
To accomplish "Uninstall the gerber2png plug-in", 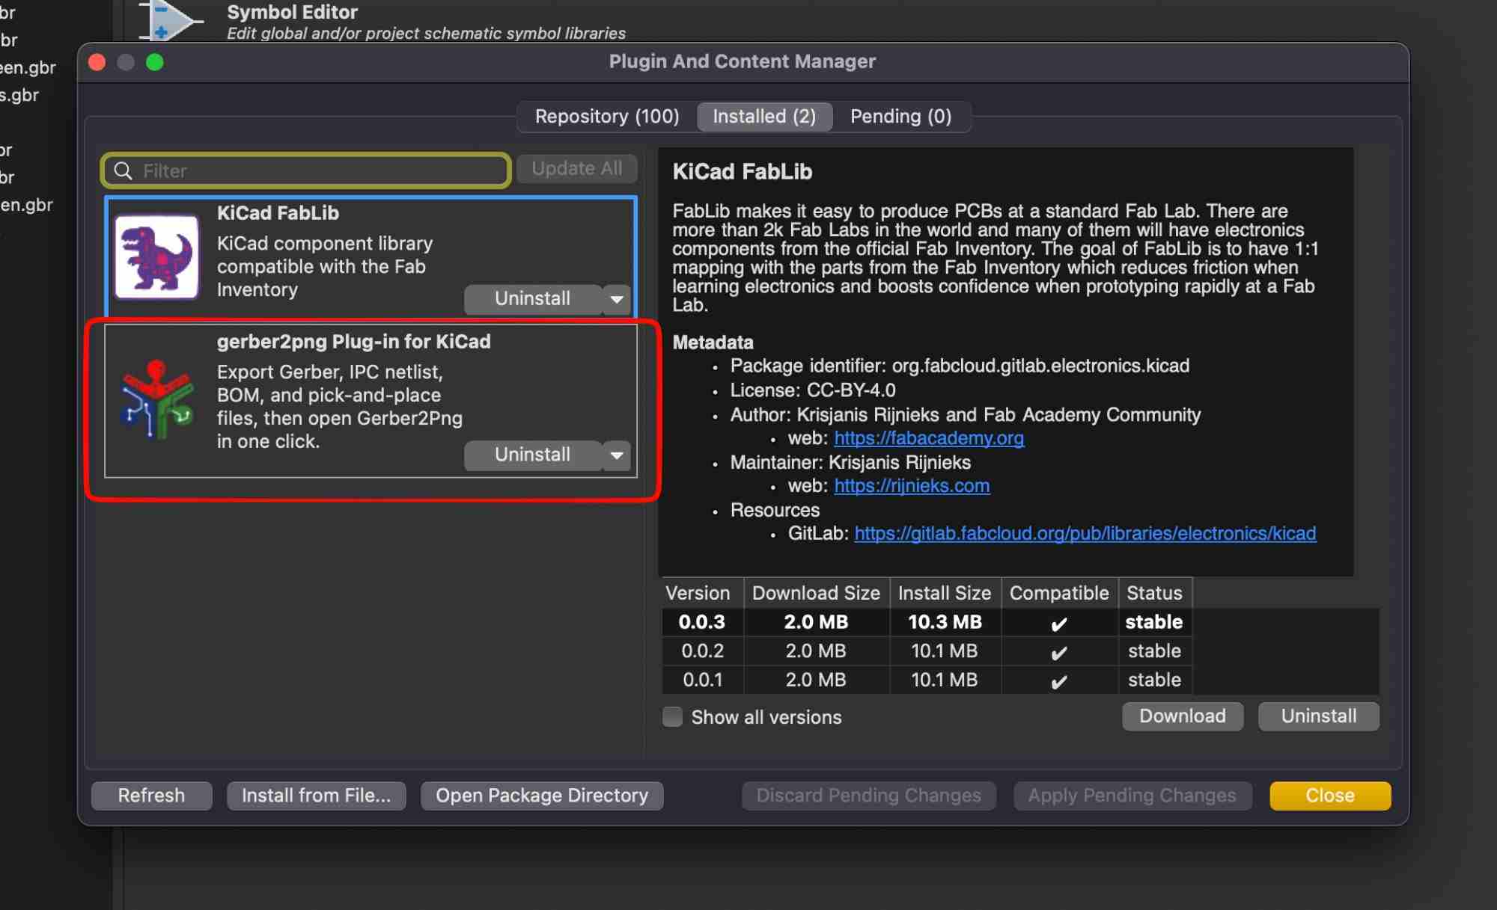I will [532, 455].
